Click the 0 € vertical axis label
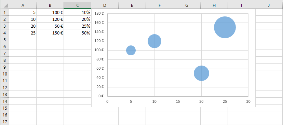Viewport: 283px width, 125px height. 101,96
